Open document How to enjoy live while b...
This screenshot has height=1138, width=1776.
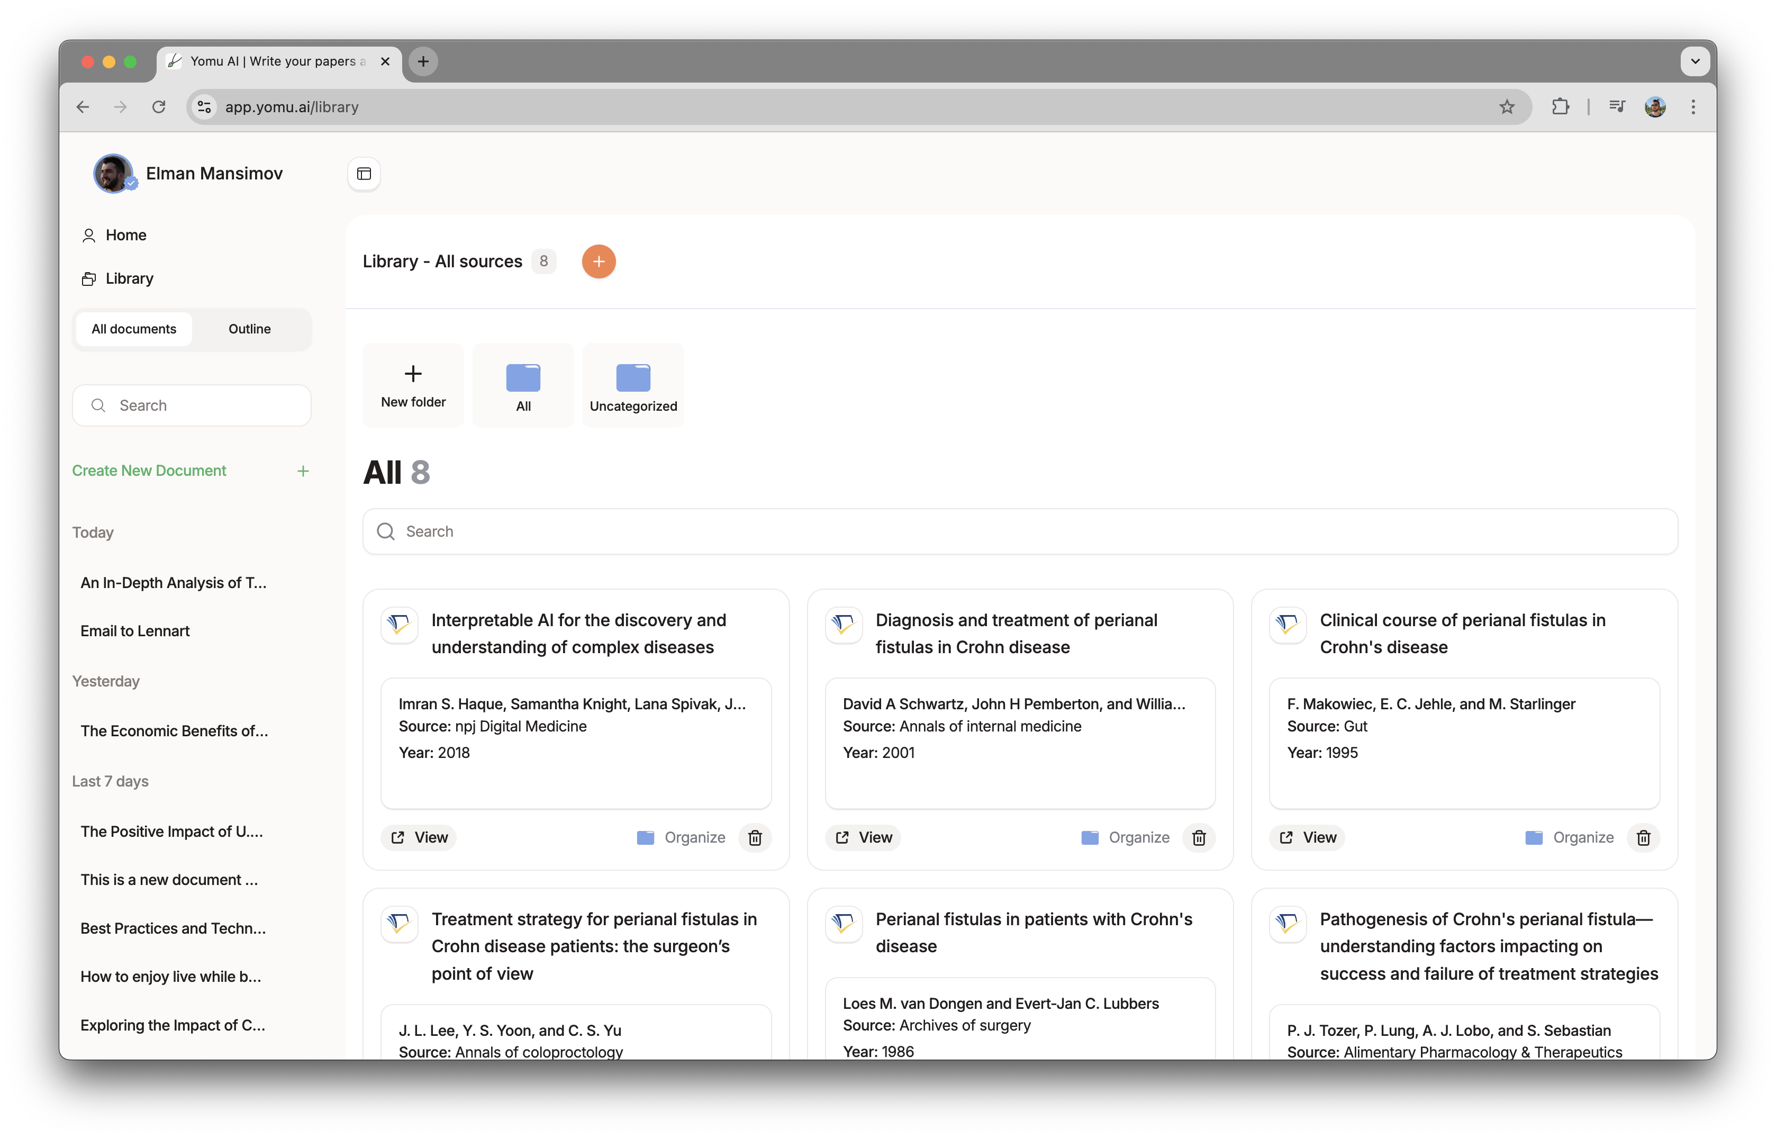pos(170,976)
